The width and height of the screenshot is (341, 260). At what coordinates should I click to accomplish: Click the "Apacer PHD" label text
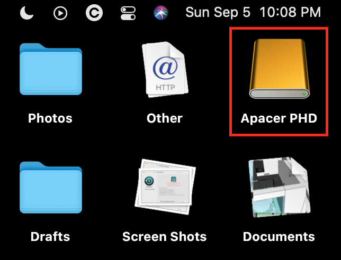pos(279,118)
